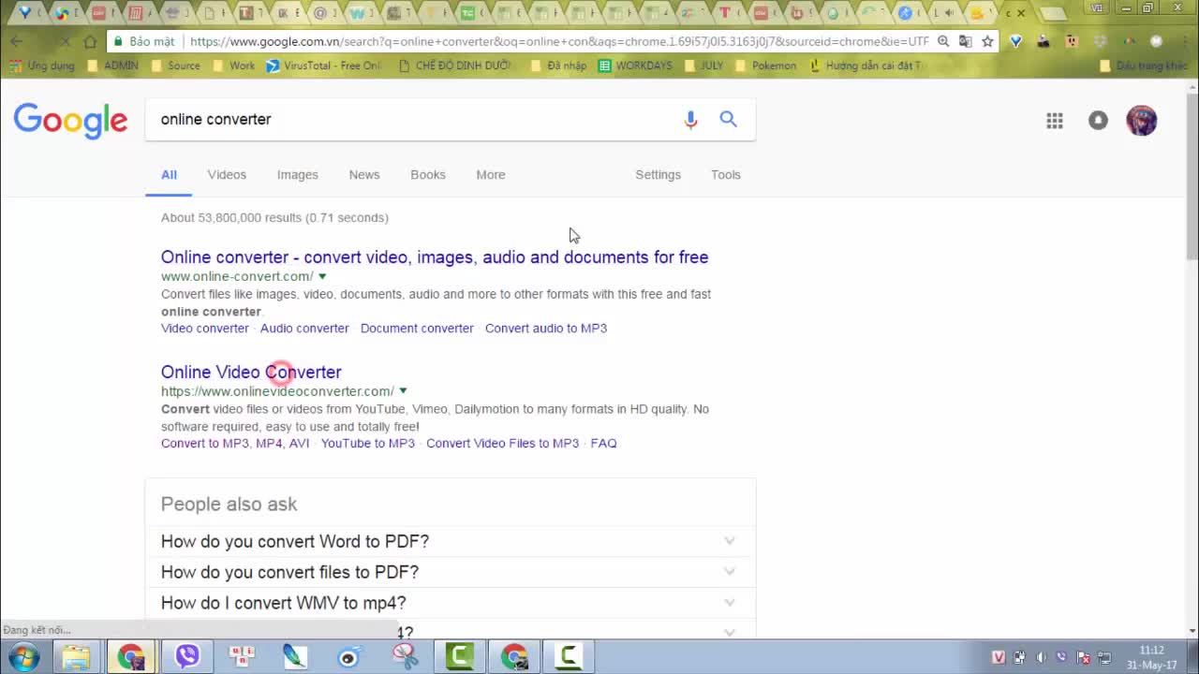Image resolution: width=1199 pixels, height=674 pixels.
Task: Click the browser address bar URL
Action: [x=557, y=41]
